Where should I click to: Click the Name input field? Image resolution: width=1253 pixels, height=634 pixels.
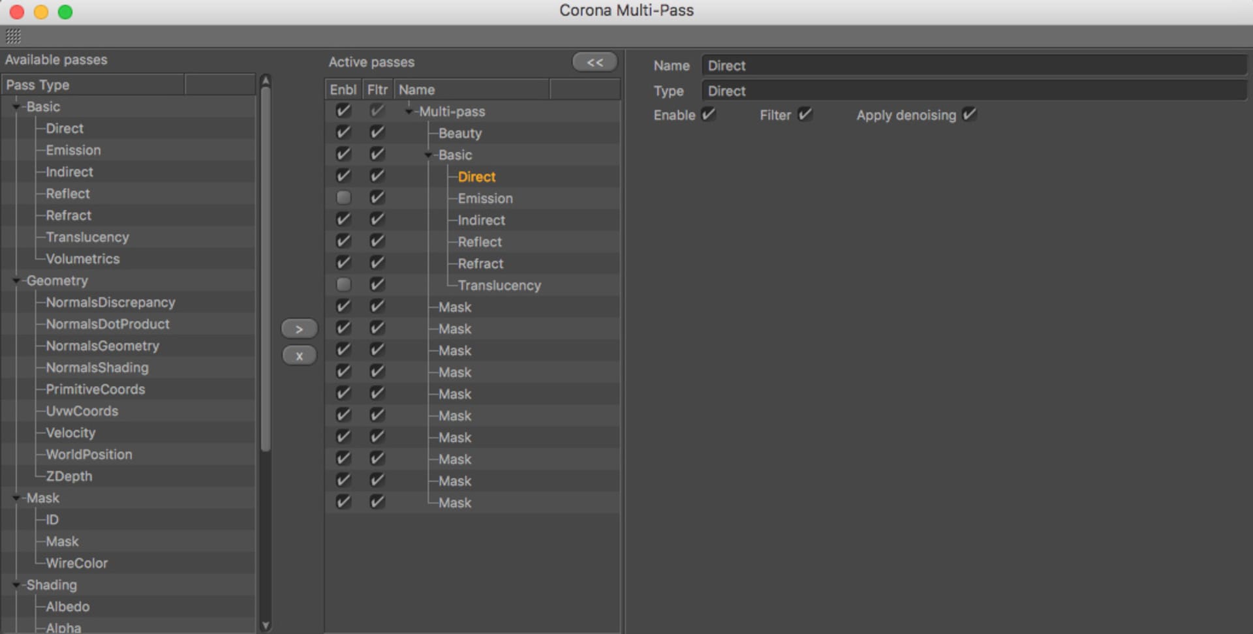(x=974, y=66)
